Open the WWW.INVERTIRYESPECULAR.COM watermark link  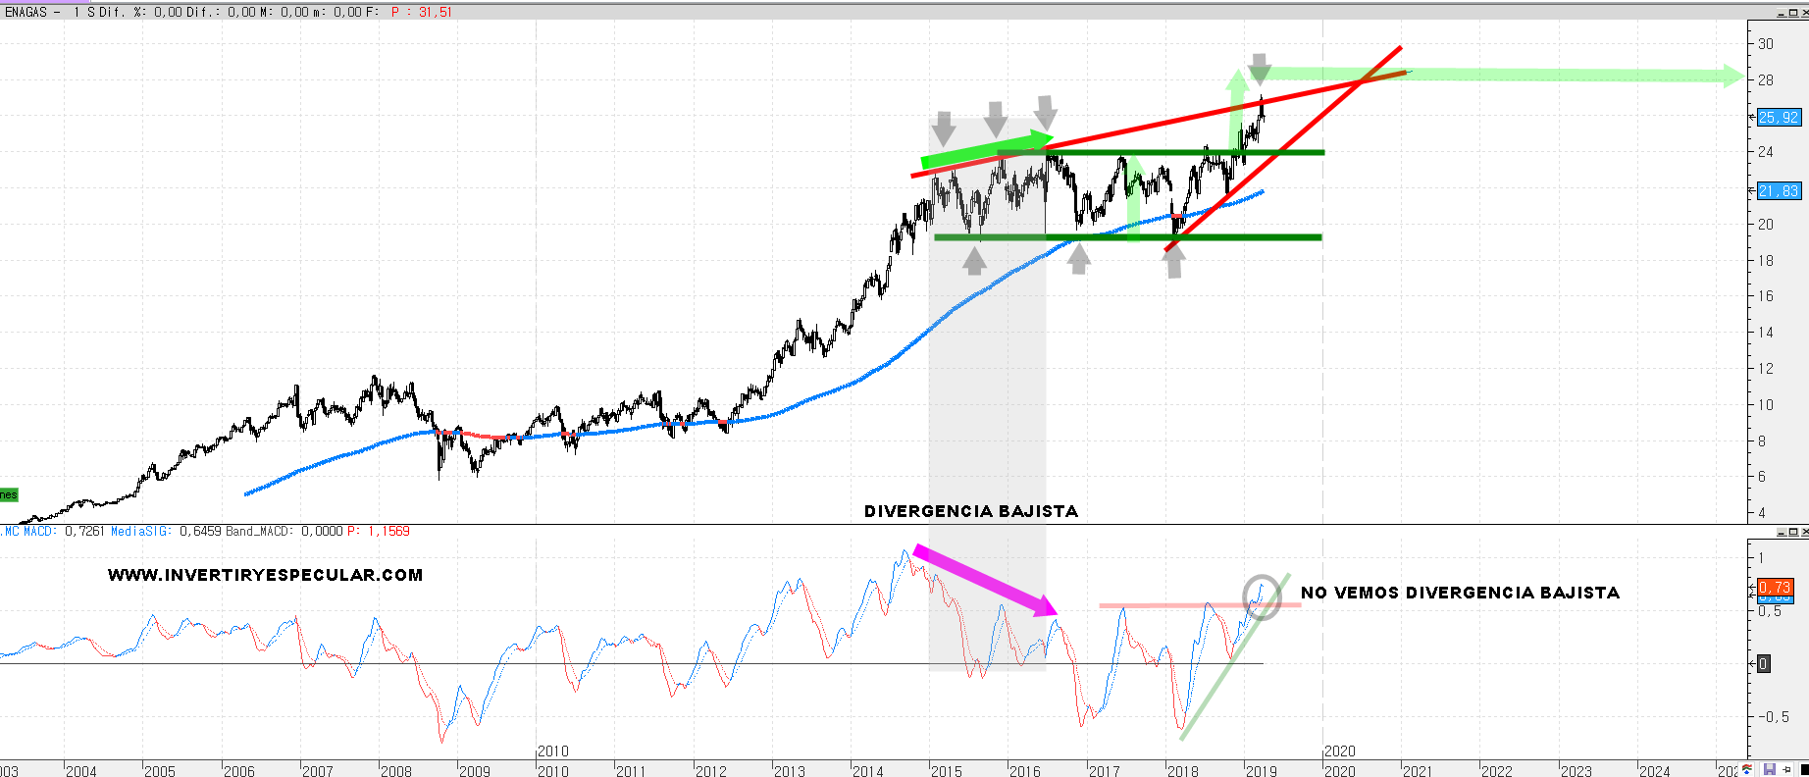(x=265, y=575)
